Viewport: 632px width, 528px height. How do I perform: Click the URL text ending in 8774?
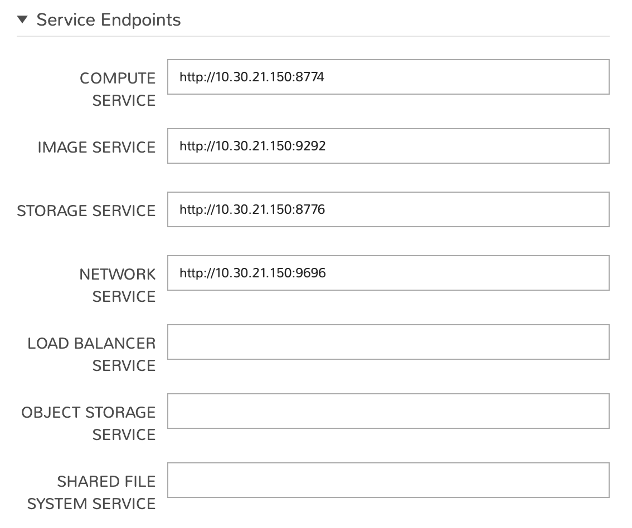252,77
